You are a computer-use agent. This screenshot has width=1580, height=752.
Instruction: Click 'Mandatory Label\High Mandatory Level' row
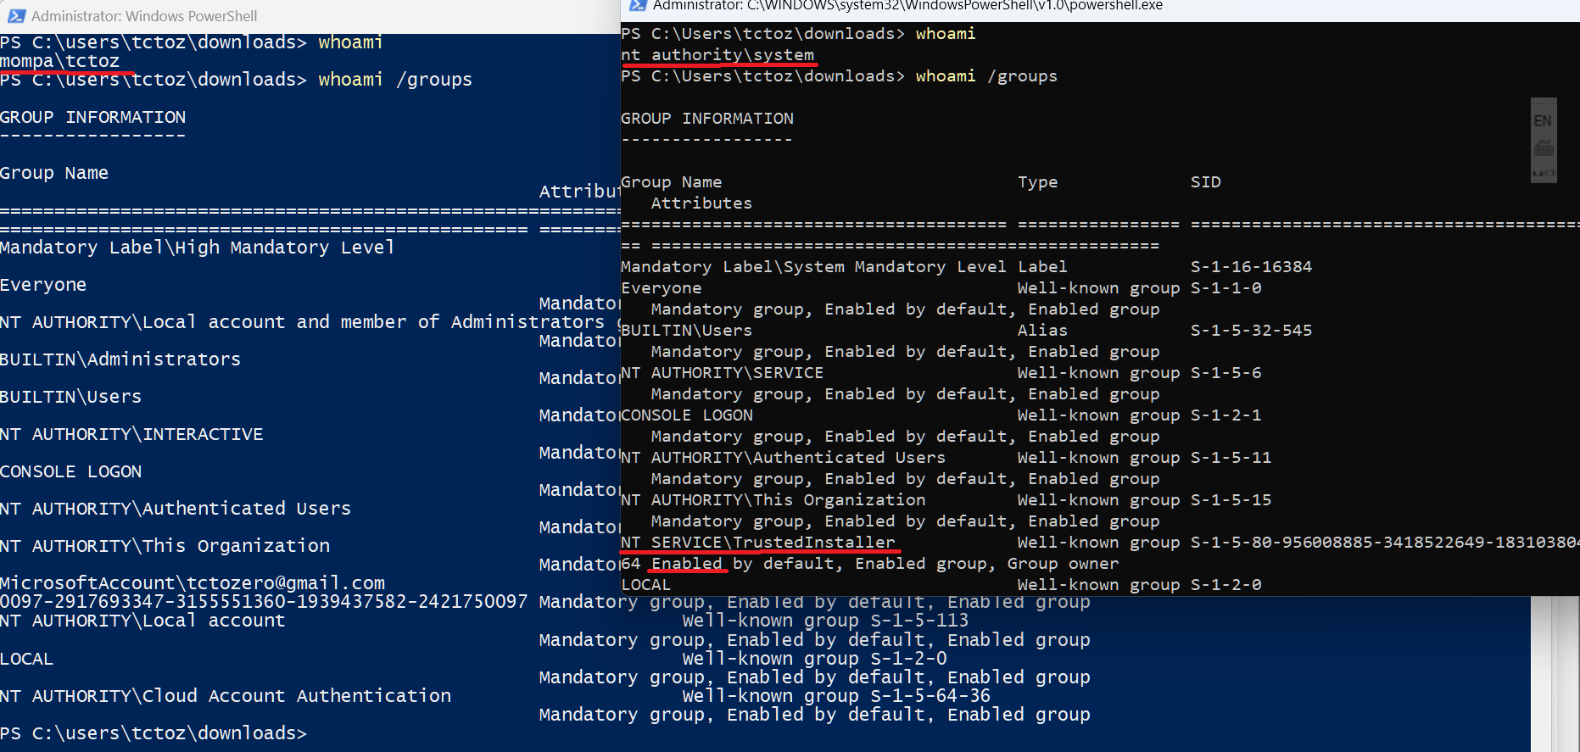(197, 248)
